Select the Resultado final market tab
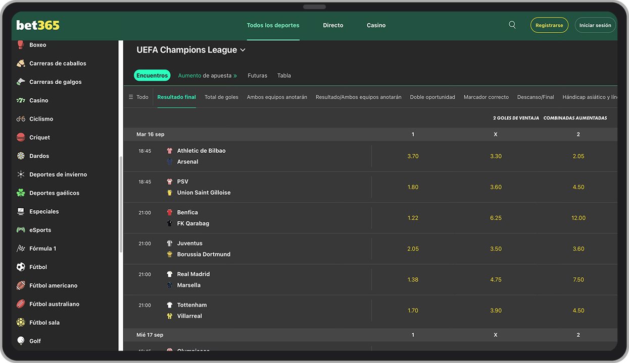The width and height of the screenshot is (629, 363). (x=176, y=97)
